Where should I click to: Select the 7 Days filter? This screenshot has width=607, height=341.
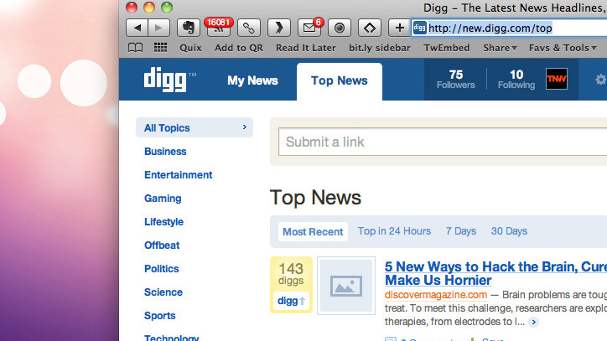point(460,231)
